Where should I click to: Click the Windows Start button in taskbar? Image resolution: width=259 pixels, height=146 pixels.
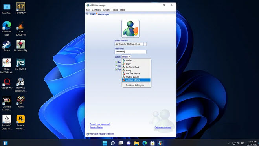[x=105, y=143]
